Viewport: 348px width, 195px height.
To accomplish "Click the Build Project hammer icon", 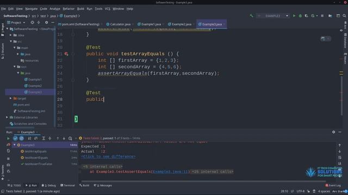I will (x=251, y=16).
